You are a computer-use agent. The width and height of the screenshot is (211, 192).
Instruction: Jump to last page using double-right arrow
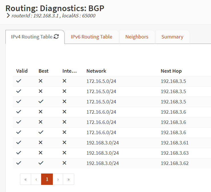69,179
